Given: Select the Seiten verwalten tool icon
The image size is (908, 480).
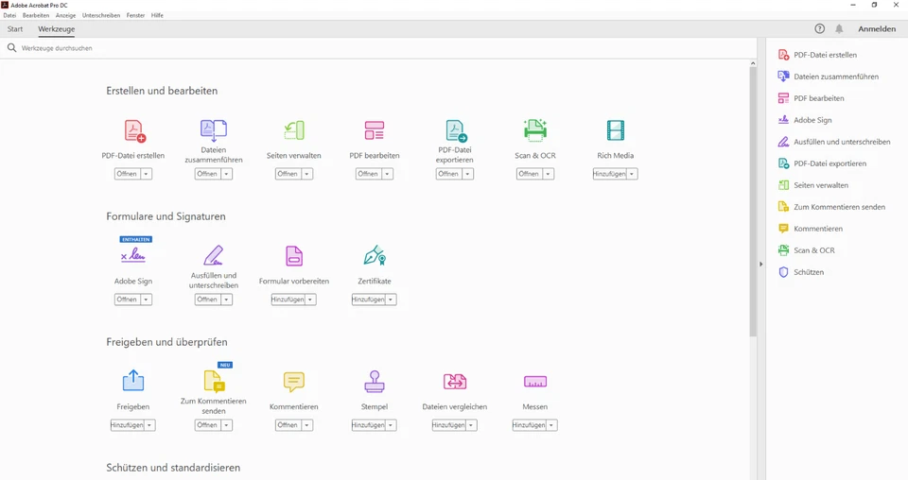Looking at the screenshot, I should (x=294, y=130).
